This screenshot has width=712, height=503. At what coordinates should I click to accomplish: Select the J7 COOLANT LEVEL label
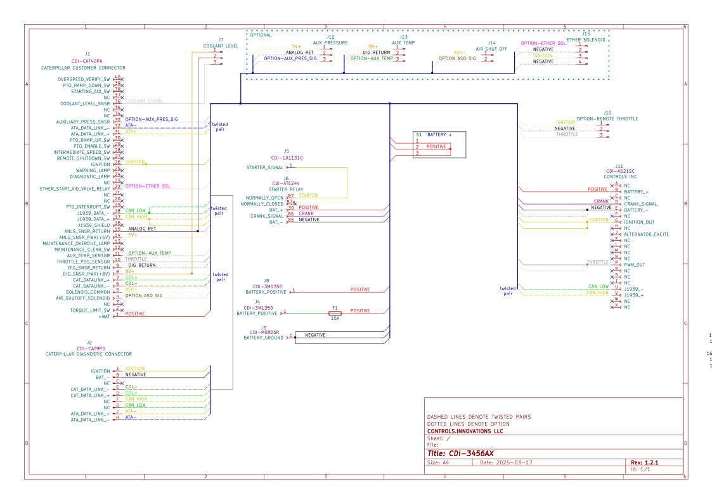click(x=221, y=46)
